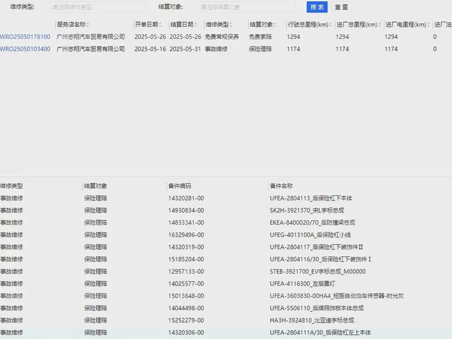Select the 后保险杠下本体 part row
Screen dimensions: 452x339
[x=311, y=198]
